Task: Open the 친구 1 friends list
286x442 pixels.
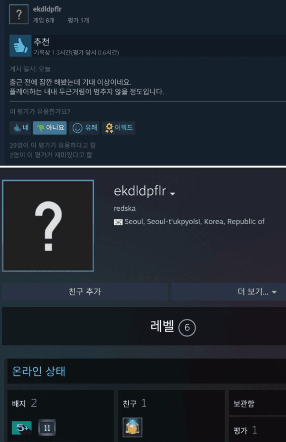Action: (134, 403)
